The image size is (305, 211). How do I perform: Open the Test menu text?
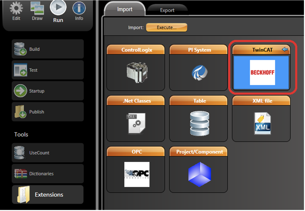(x=33, y=70)
